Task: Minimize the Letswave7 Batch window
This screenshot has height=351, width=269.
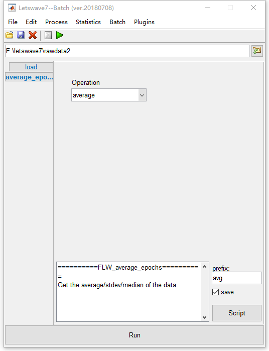Action: click(x=208, y=8)
